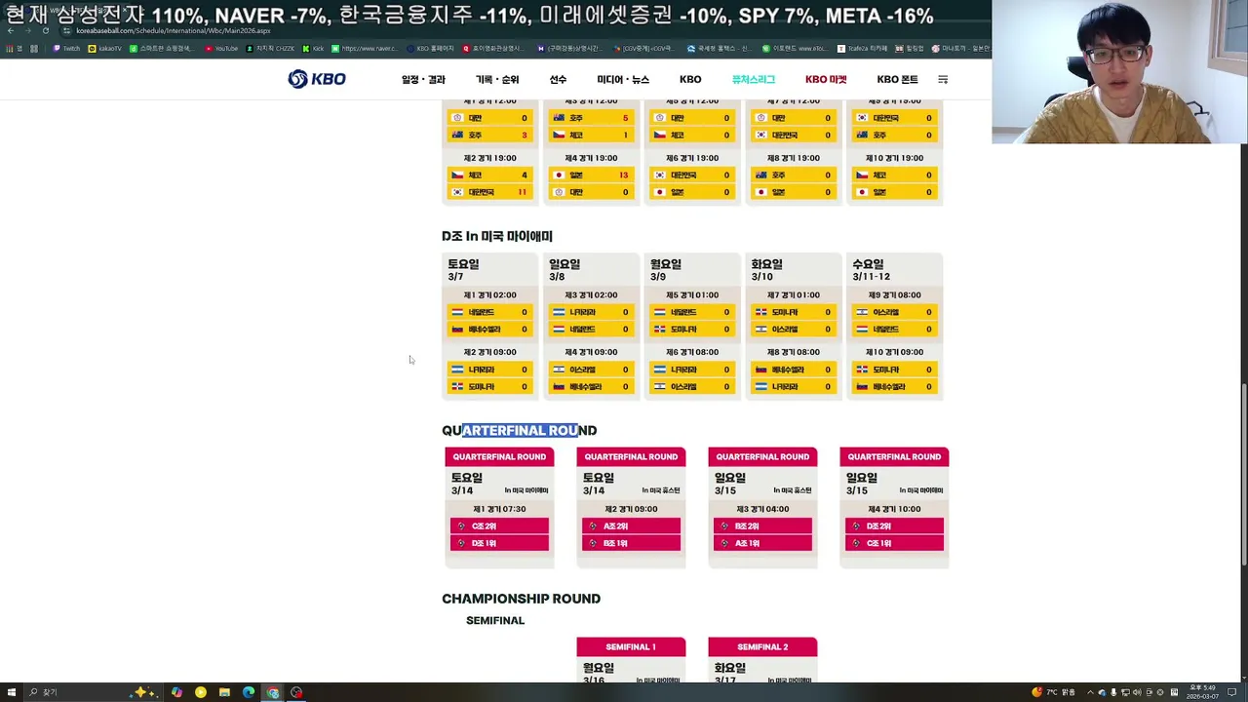This screenshot has width=1248, height=702.
Task: Open the Kick bookmark
Action: click(x=313, y=48)
